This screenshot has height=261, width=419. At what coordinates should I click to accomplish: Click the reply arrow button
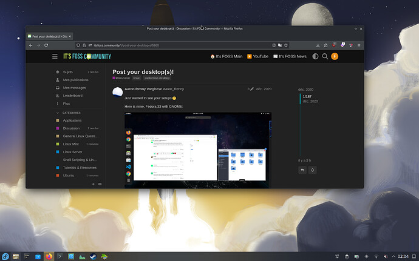(x=302, y=170)
